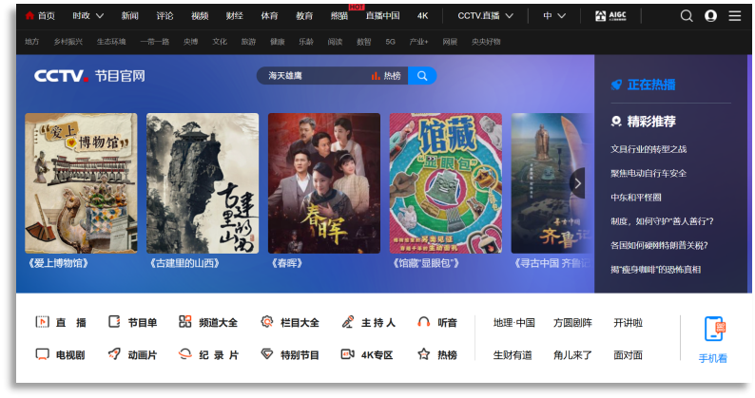Open the 《春晖》 drama poster
Image resolution: width=755 pixels, height=398 pixels.
(x=324, y=183)
